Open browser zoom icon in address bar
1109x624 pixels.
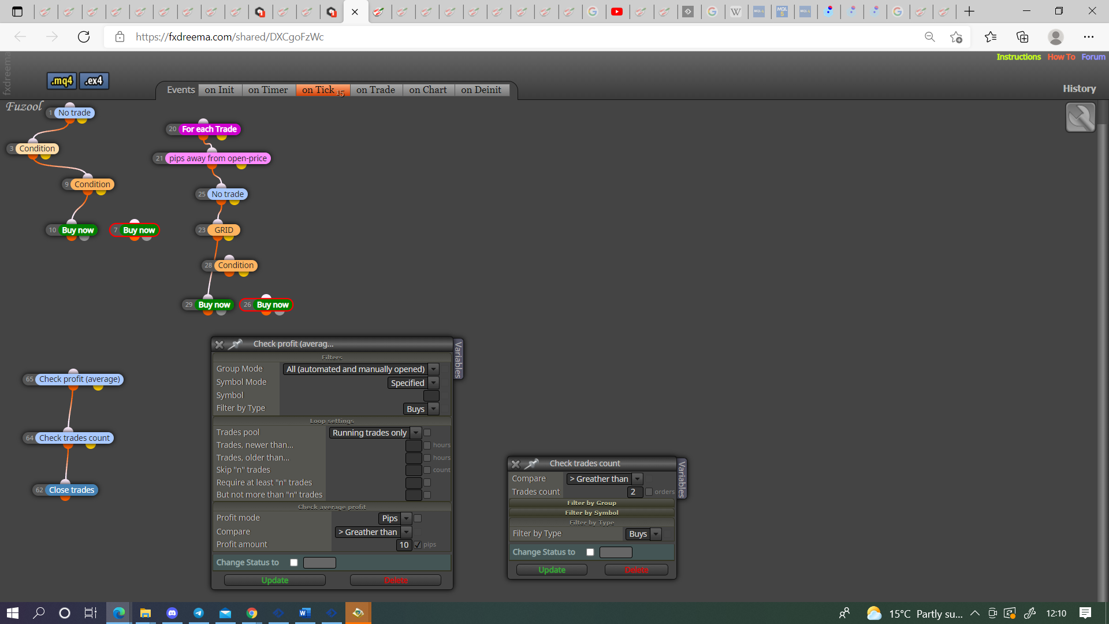click(x=930, y=37)
